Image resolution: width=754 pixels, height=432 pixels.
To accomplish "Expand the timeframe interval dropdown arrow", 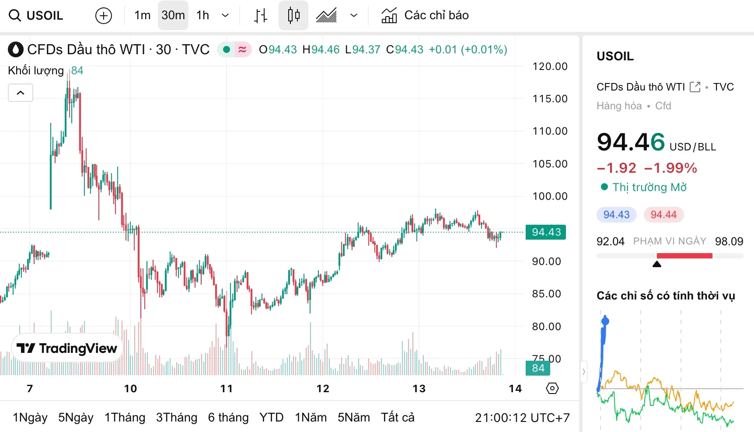I will [225, 16].
